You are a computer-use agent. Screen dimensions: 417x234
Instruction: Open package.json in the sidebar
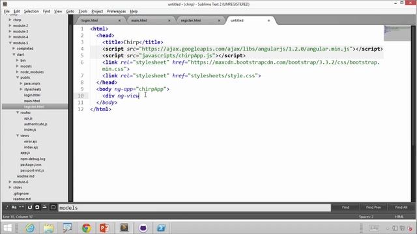31,164
